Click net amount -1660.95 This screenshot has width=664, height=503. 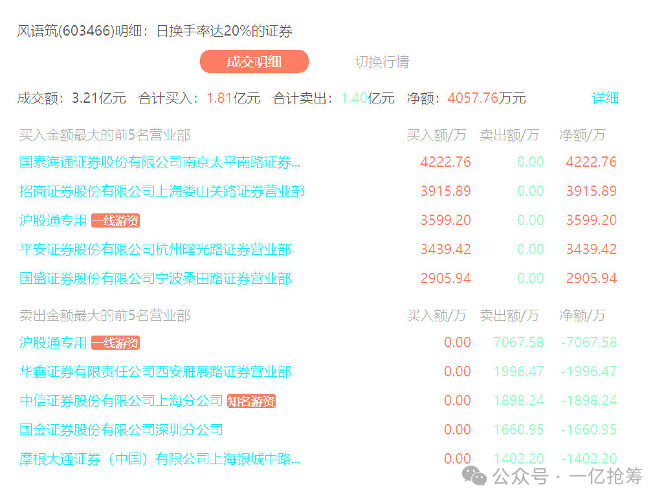point(589,430)
